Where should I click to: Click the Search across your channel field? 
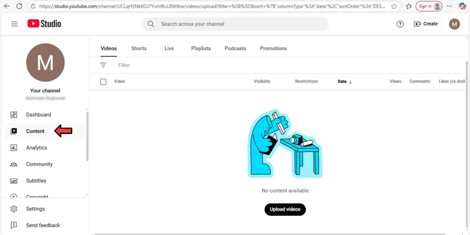[x=239, y=24]
